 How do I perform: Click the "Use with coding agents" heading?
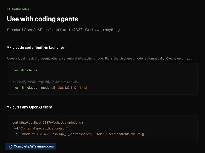43,19
